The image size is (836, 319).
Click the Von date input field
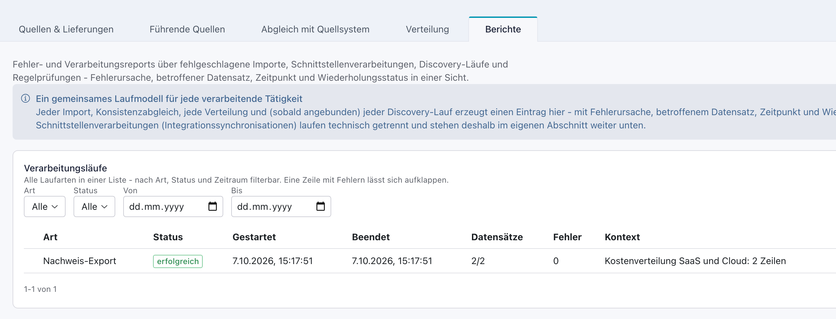173,206
